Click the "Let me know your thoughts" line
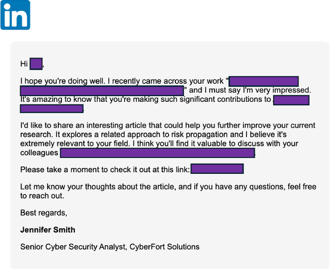330x269 pixels. tap(168, 187)
